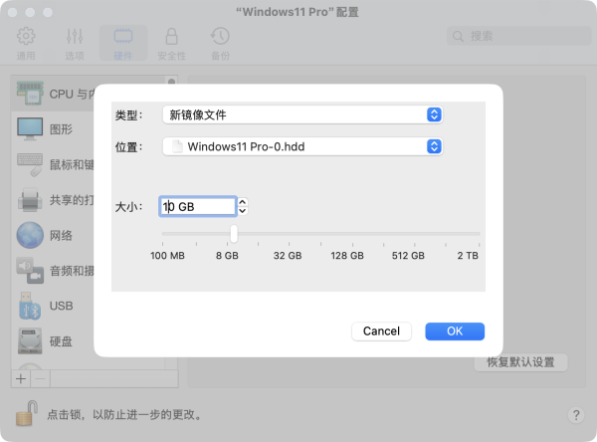597x442 pixels.
Task: Switch to the 安全性 security tab
Action: [171, 43]
